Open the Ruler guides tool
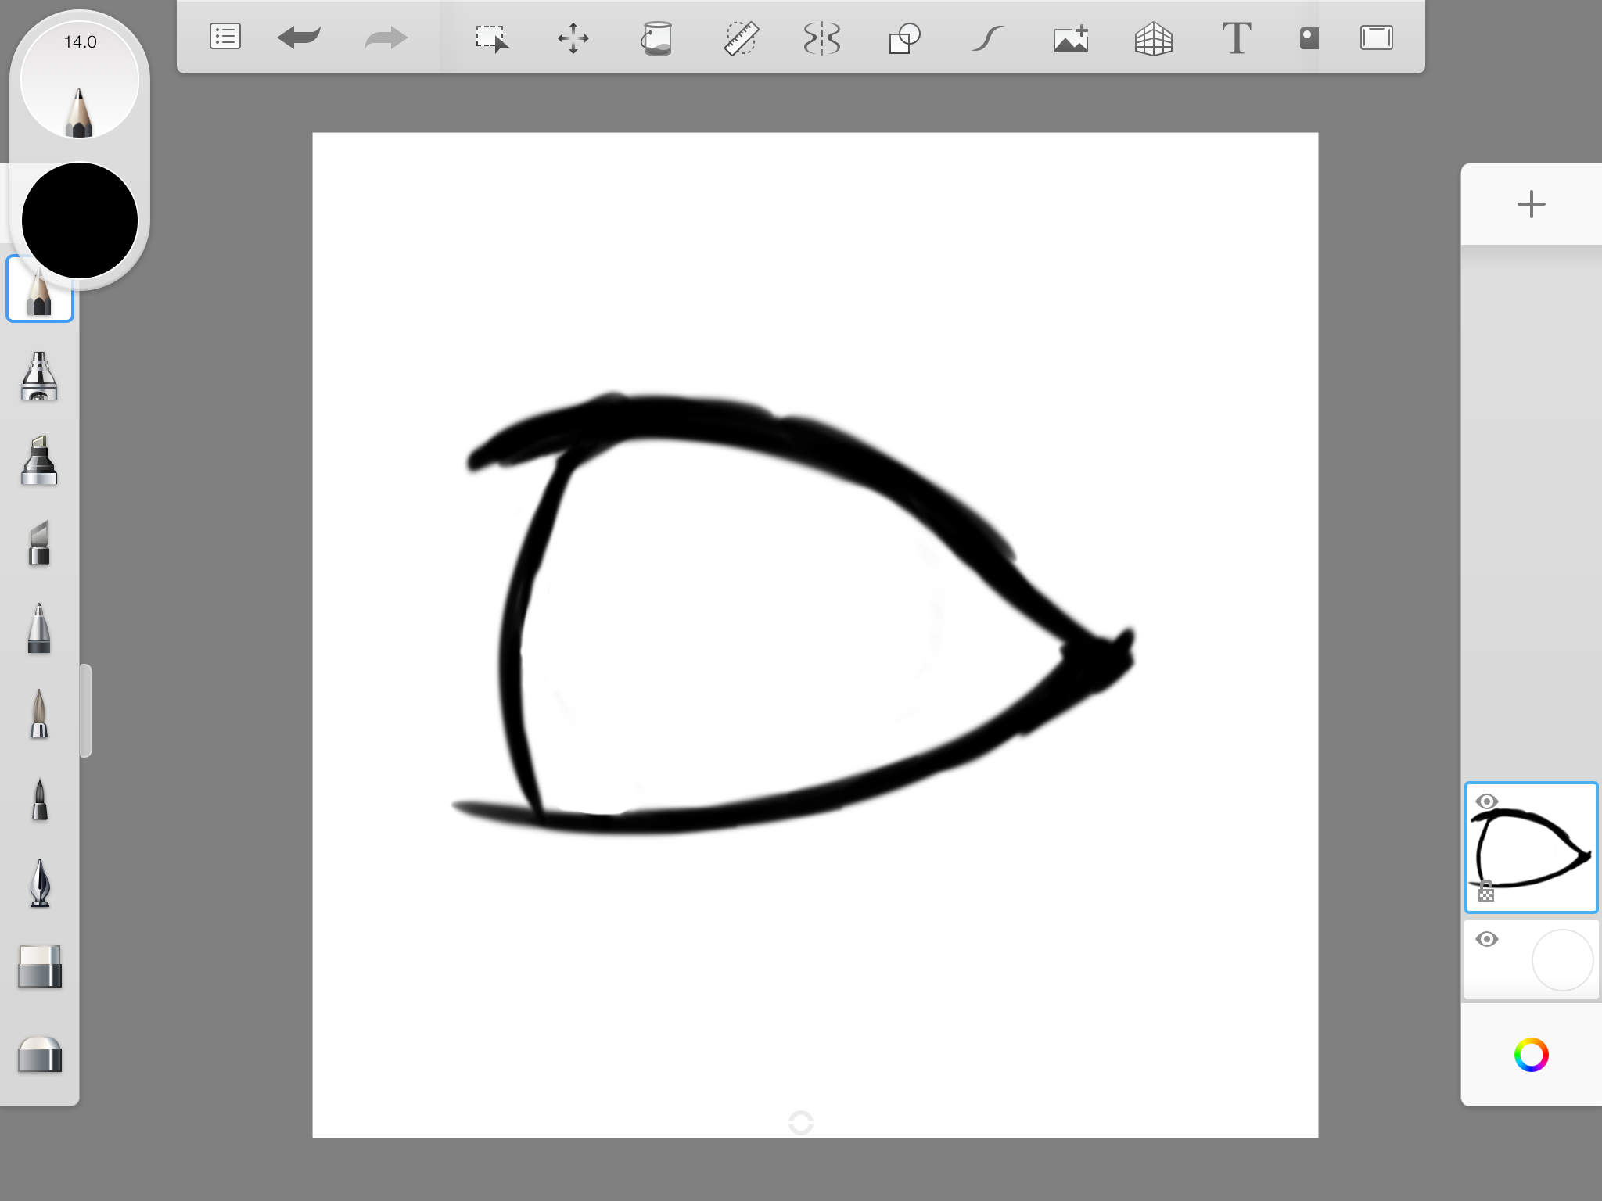The height and width of the screenshot is (1201, 1602). [x=740, y=38]
